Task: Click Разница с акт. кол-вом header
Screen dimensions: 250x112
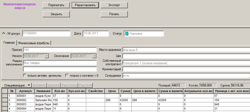Action: [232, 91]
